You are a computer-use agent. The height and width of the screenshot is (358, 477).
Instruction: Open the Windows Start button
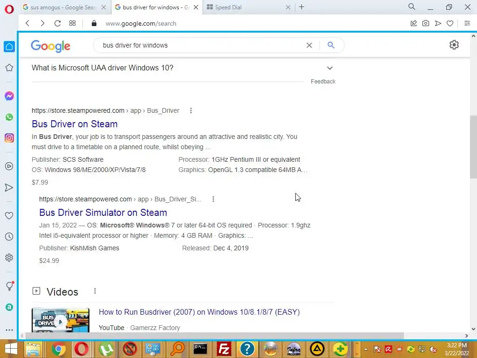pos(11,349)
